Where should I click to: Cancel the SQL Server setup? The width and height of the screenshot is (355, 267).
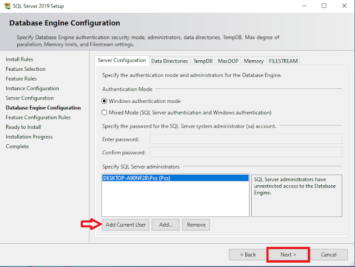click(x=328, y=255)
